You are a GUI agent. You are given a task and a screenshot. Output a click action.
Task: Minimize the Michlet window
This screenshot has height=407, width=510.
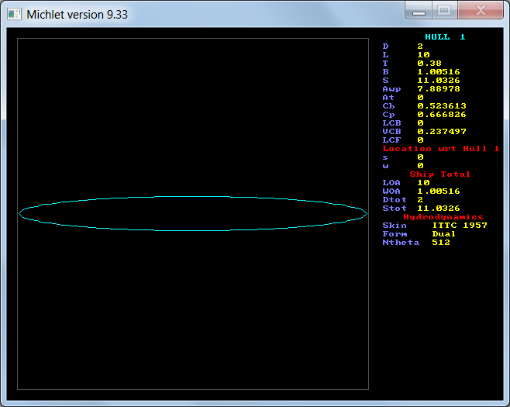pyautogui.click(x=419, y=11)
